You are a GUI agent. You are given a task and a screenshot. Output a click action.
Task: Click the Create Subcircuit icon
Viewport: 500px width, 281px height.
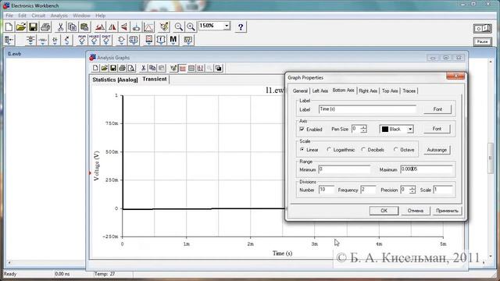coord(136,27)
